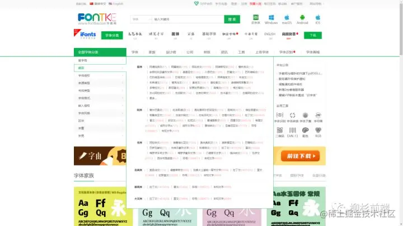Open the brush calligraphy font style sample

pyautogui.click(x=135, y=35)
